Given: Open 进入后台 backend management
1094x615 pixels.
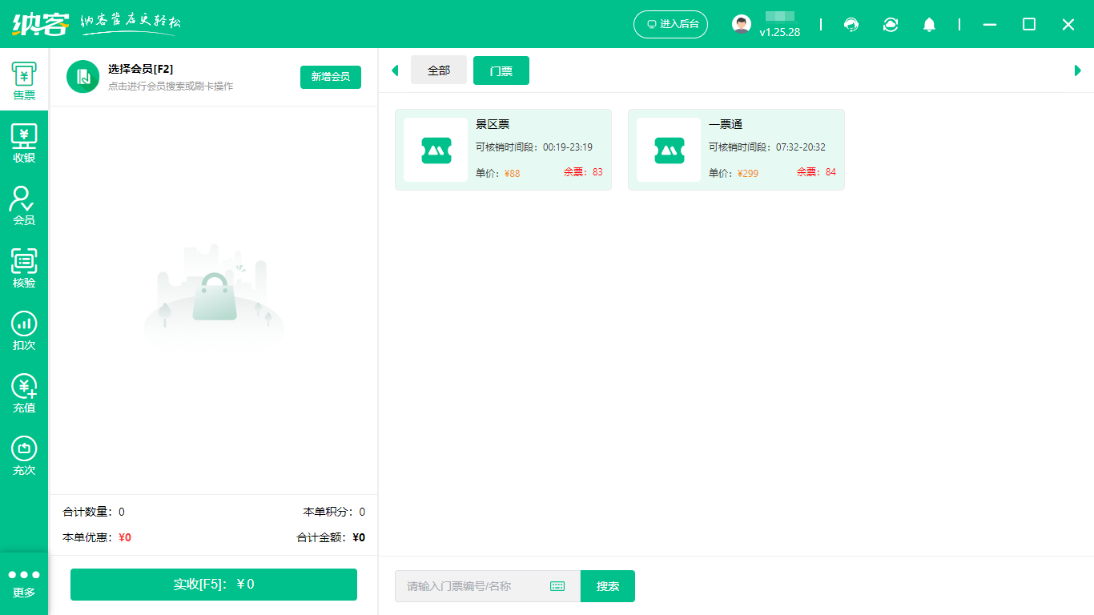Looking at the screenshot, I should 670,24.
